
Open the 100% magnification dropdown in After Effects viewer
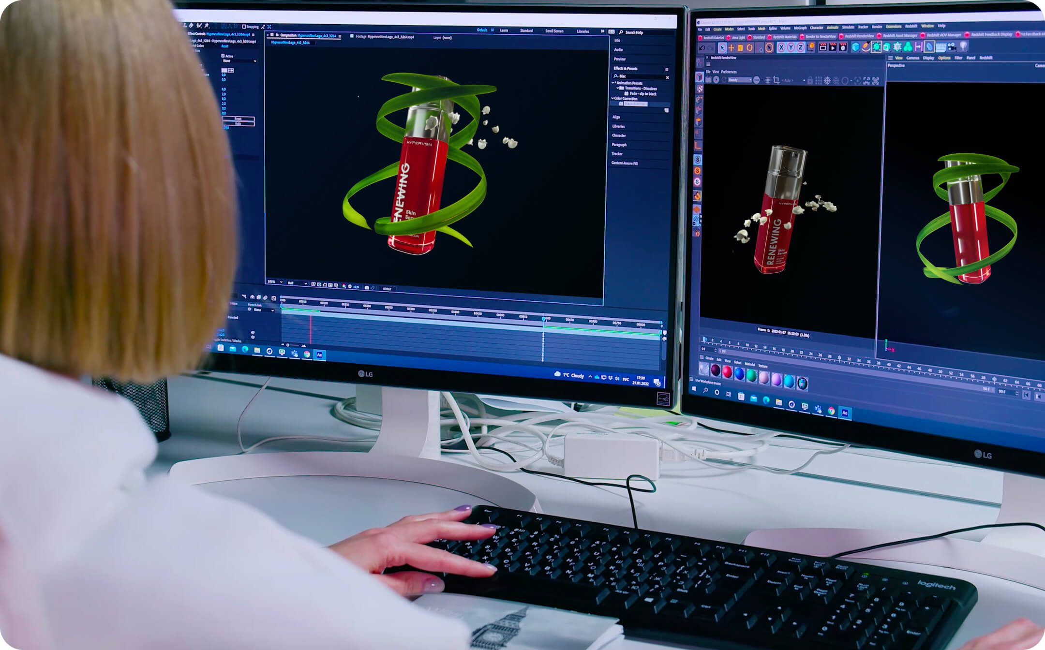tap(275, 281)
